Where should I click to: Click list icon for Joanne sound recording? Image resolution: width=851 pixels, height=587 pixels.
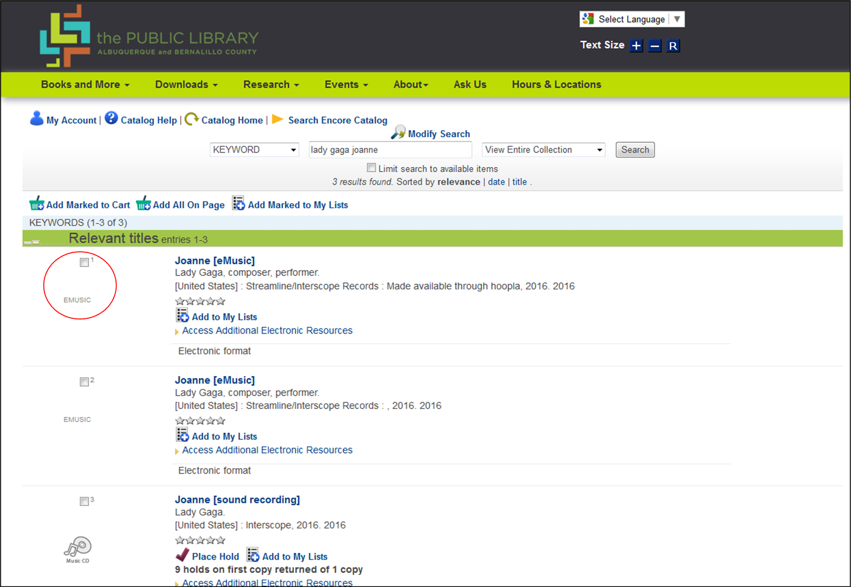pos(253,555)
